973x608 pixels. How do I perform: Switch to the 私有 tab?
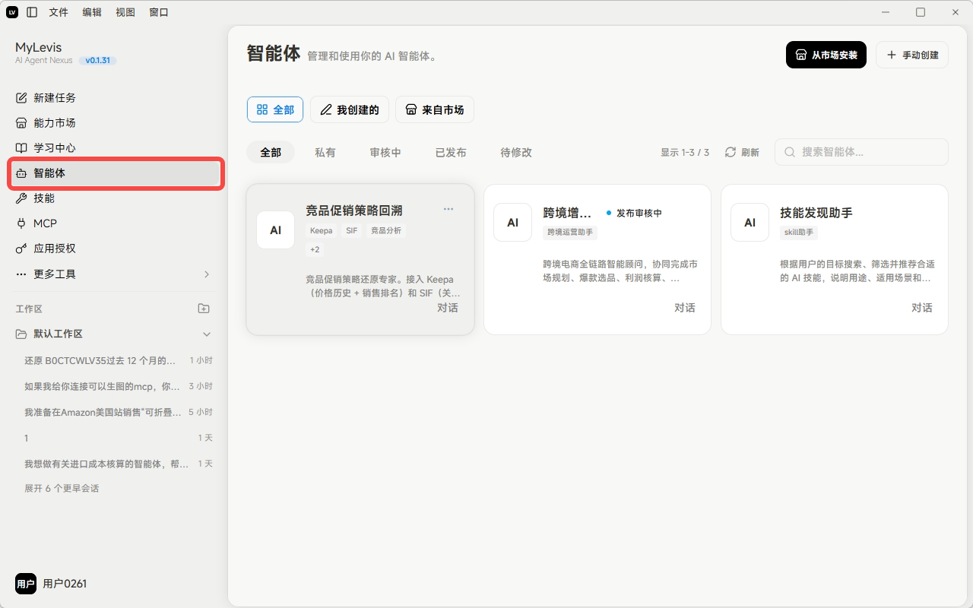(x=325, y=152)
